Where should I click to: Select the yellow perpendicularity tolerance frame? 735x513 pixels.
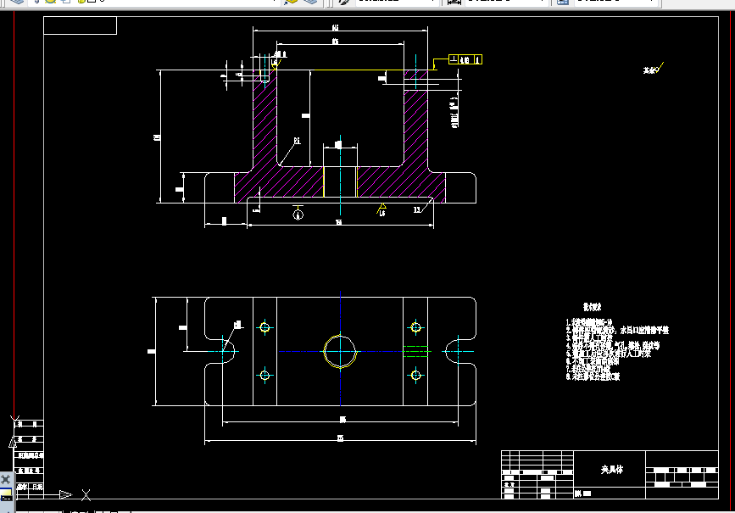tap(465, 59)
